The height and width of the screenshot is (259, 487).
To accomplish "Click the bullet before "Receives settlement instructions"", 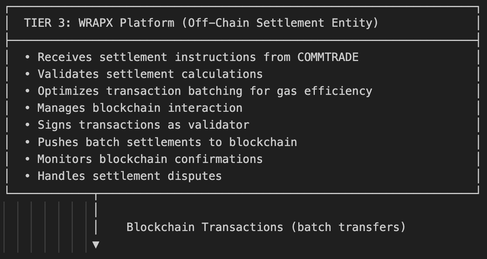I will coord(28,57).
